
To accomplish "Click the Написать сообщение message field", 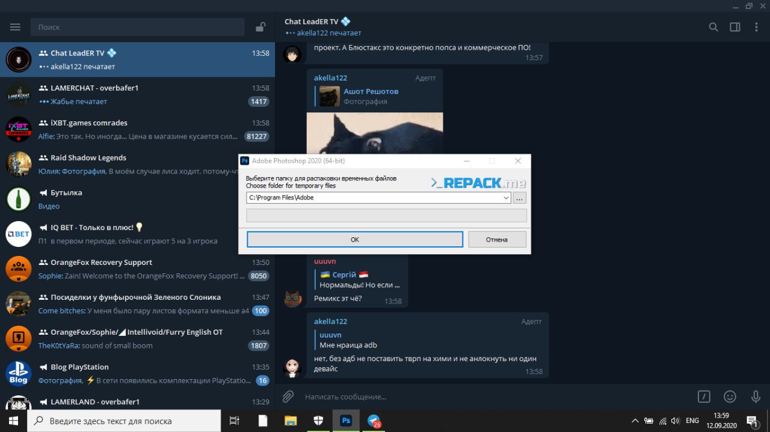I will click(493, 397).
